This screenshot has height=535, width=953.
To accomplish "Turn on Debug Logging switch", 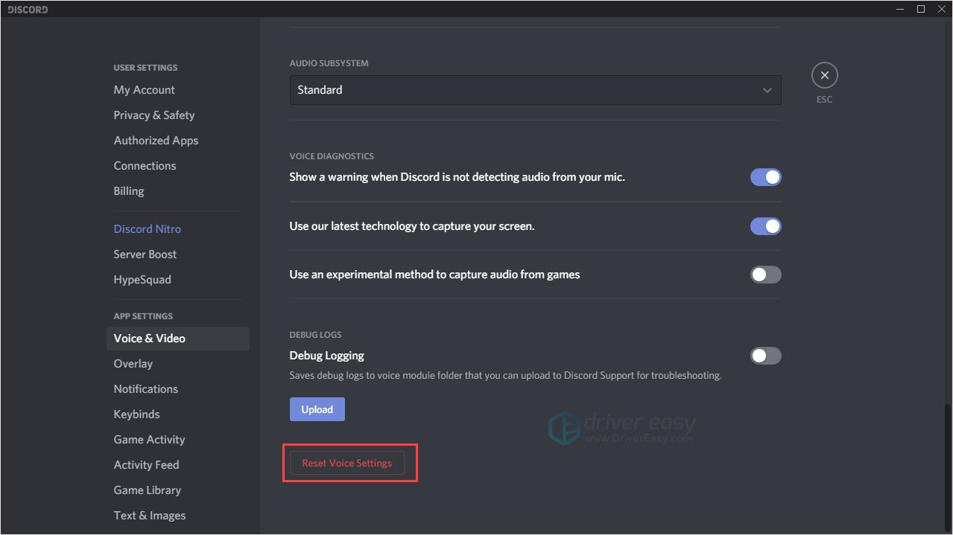I will (765, 356).
